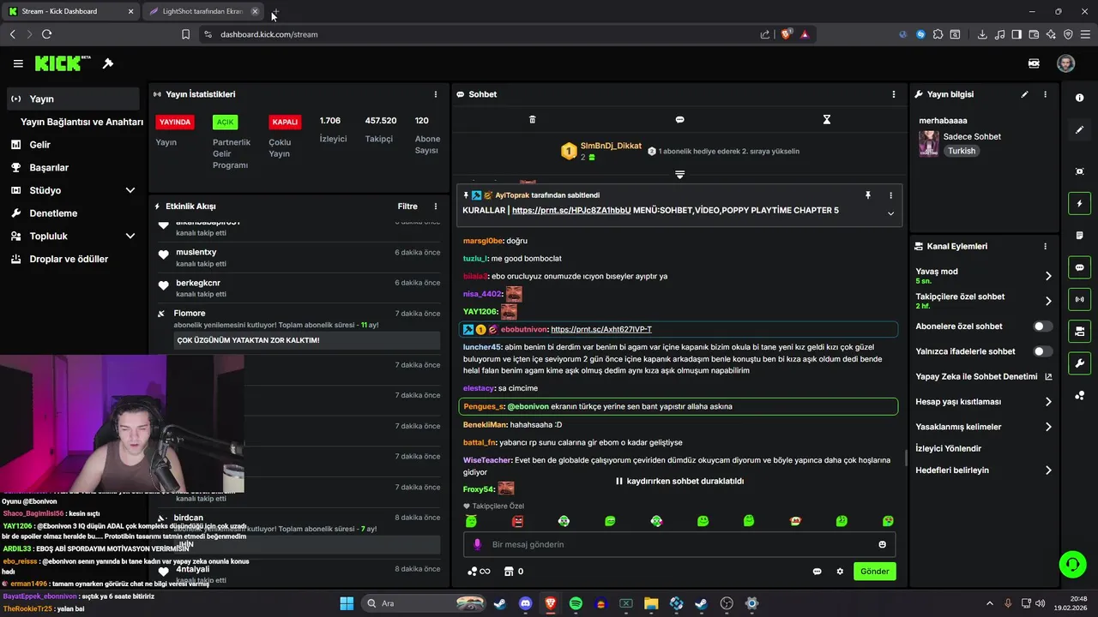Expand the pinned KURALLAR message chevron
The height and width of the screenshot is (617, 1098).
coord(890,213)
